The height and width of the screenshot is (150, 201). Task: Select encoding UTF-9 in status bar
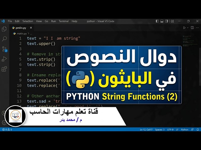point(170,130)
